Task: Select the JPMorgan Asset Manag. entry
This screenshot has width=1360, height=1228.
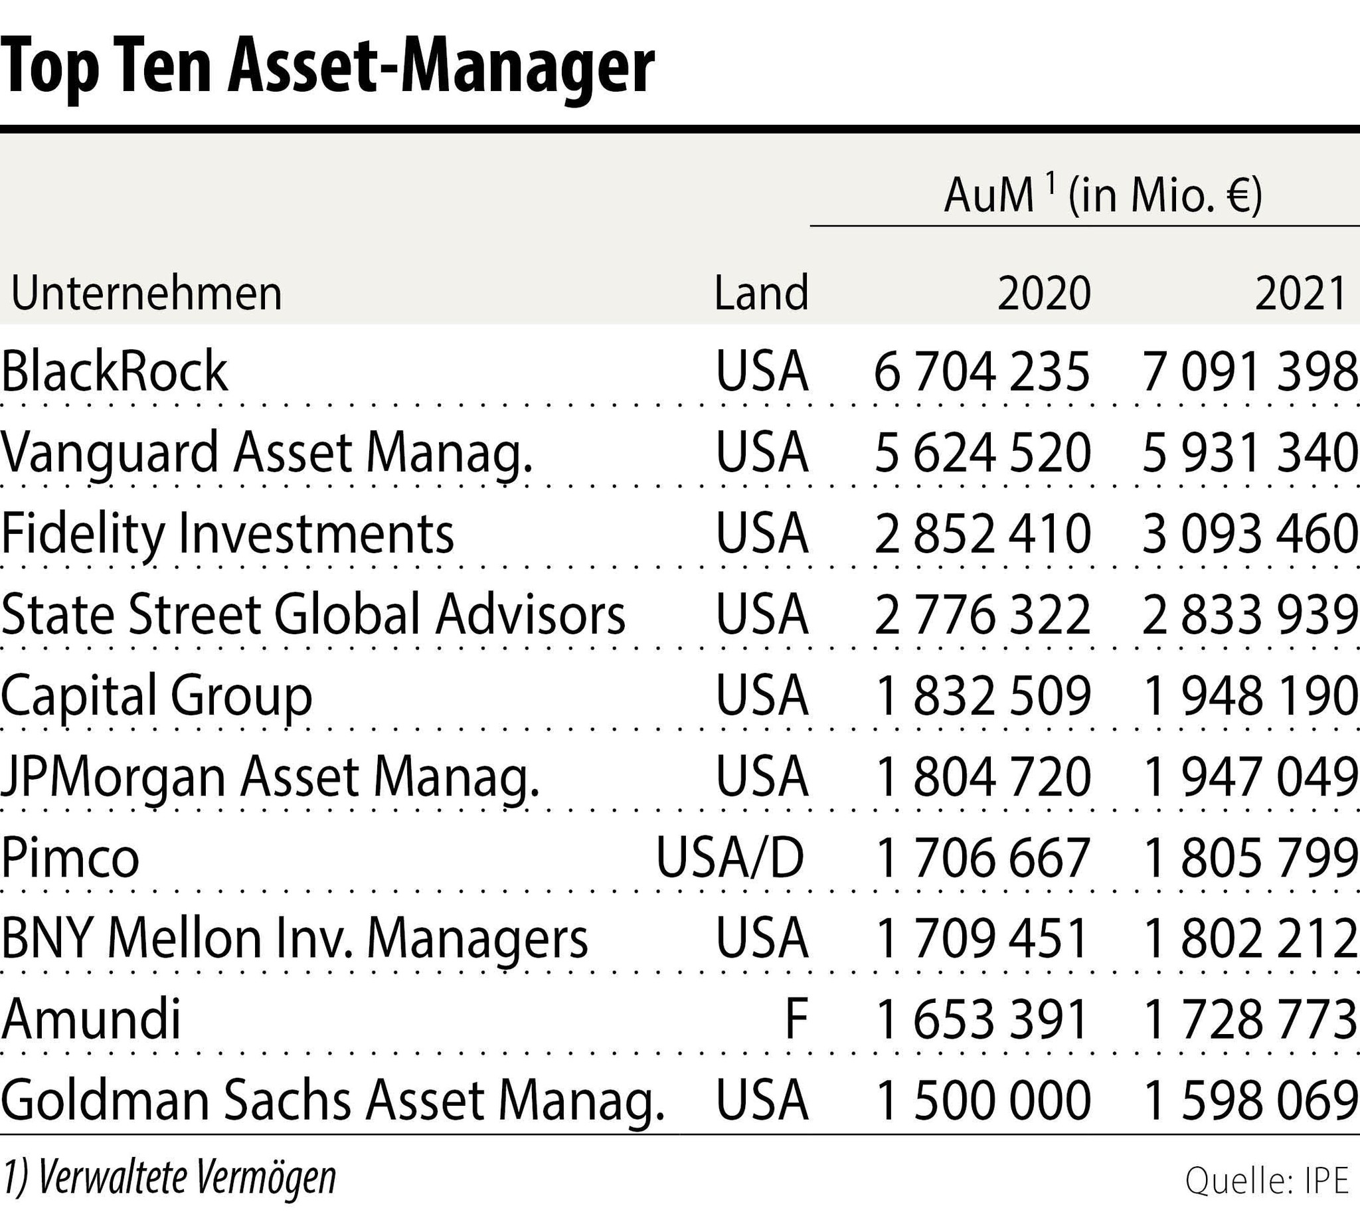Action: click(x=270, y=776)
